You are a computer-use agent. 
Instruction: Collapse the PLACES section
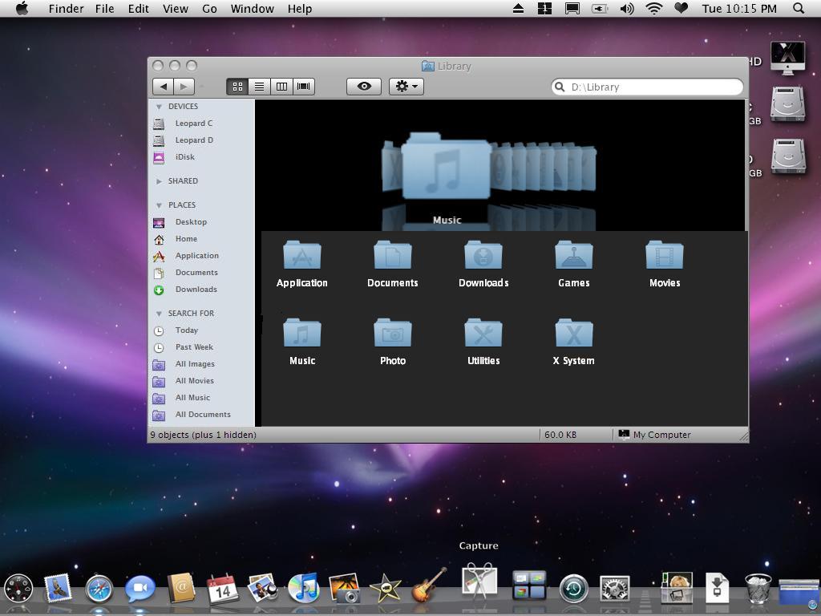pyautogui.click(x=159, y=205)
